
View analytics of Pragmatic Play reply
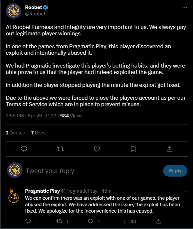[123, 221]
